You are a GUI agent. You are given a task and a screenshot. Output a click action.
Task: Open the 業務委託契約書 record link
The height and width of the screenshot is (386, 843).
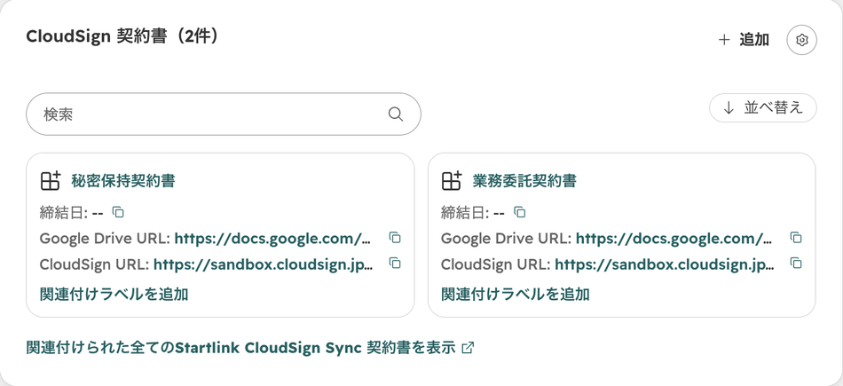(524, 181)
